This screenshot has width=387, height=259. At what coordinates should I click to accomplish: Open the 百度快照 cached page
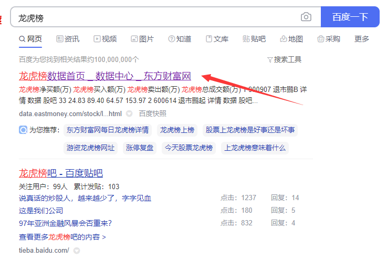(x=152, y=113)
